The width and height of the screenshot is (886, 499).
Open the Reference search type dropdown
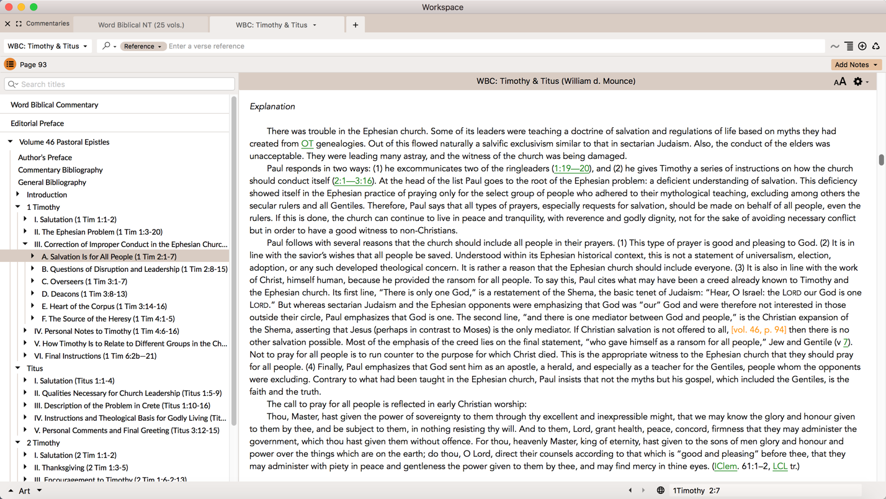pos(142,46)
